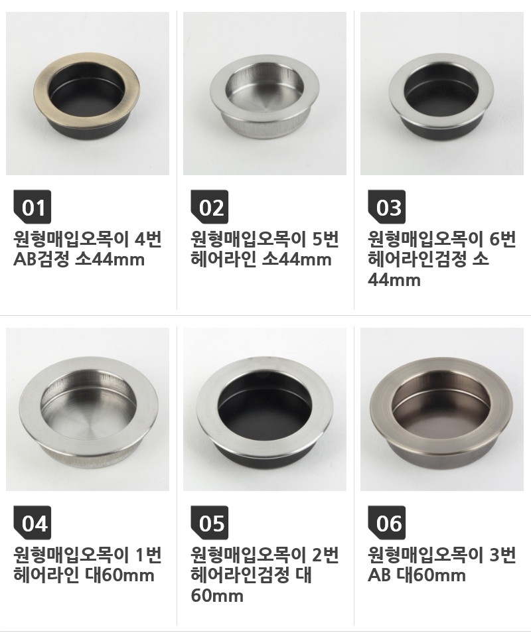Click the 05 number badge

click(x=210, y=522)
